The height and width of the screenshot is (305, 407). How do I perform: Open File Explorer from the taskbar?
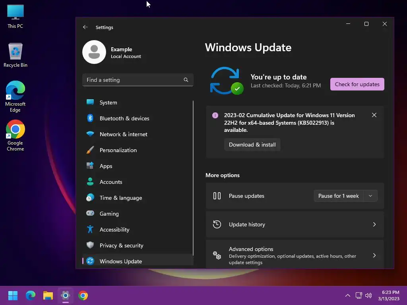point(48,295)
